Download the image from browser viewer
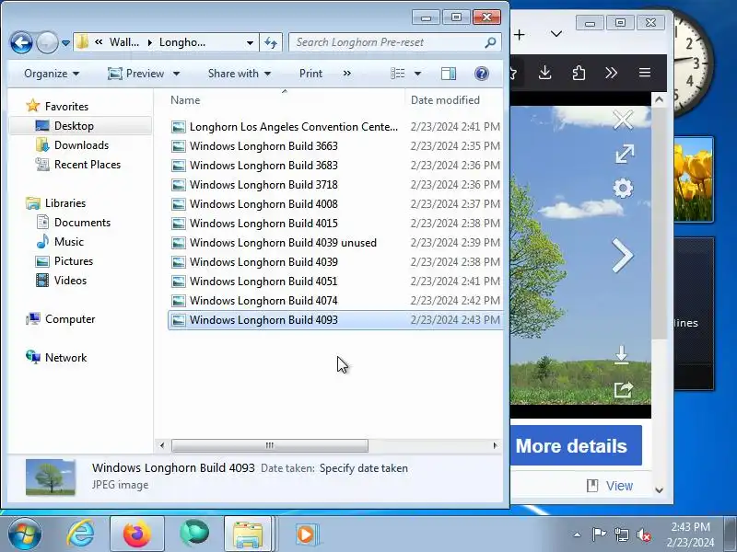The image size is (737, 552). [621, 355]
